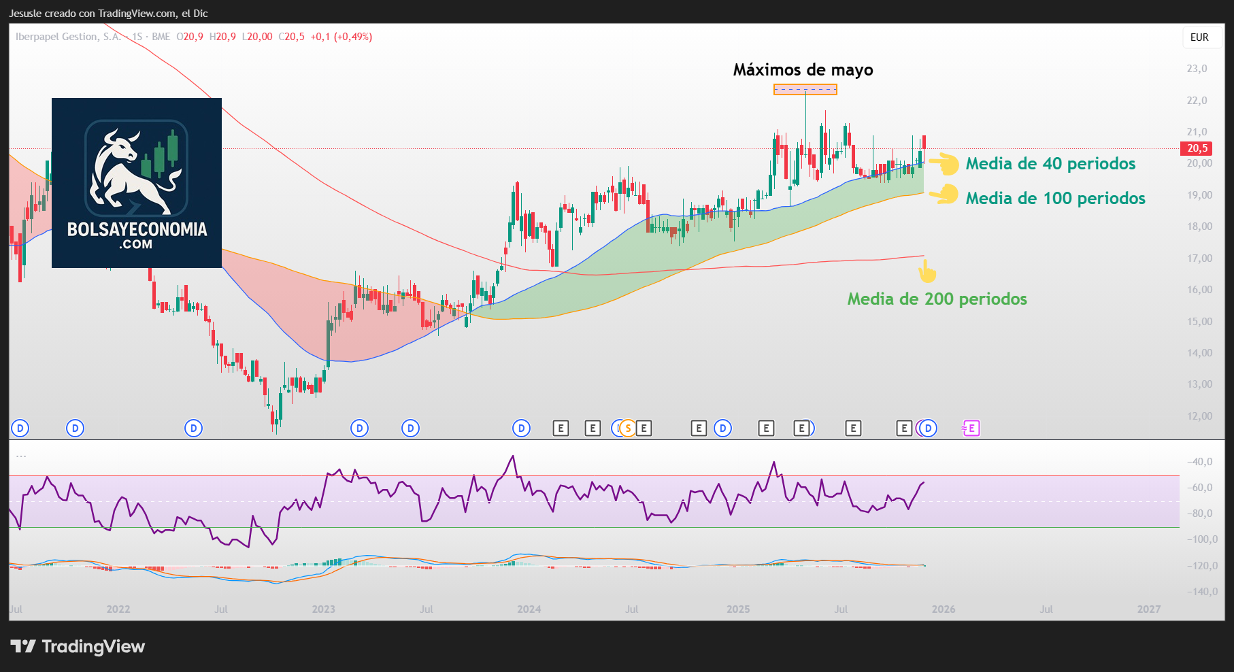This screenshot has height=672, width=1234.
Task: Click the TradingView logo at bottom left
Action: point(78,646)
